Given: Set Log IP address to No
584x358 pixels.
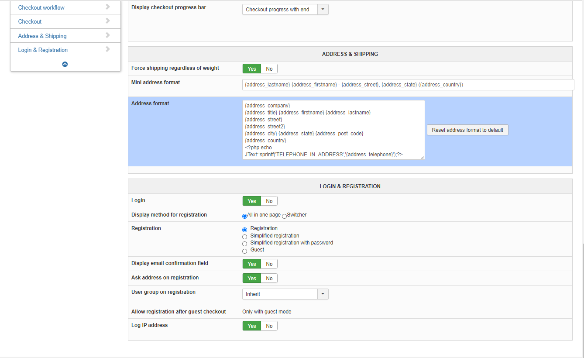Looking at the screenshot, I should click(269, 326).
